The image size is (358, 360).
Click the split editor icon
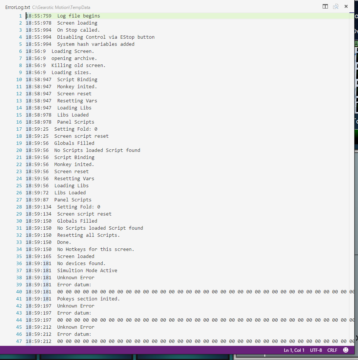[x=325, y=6]
